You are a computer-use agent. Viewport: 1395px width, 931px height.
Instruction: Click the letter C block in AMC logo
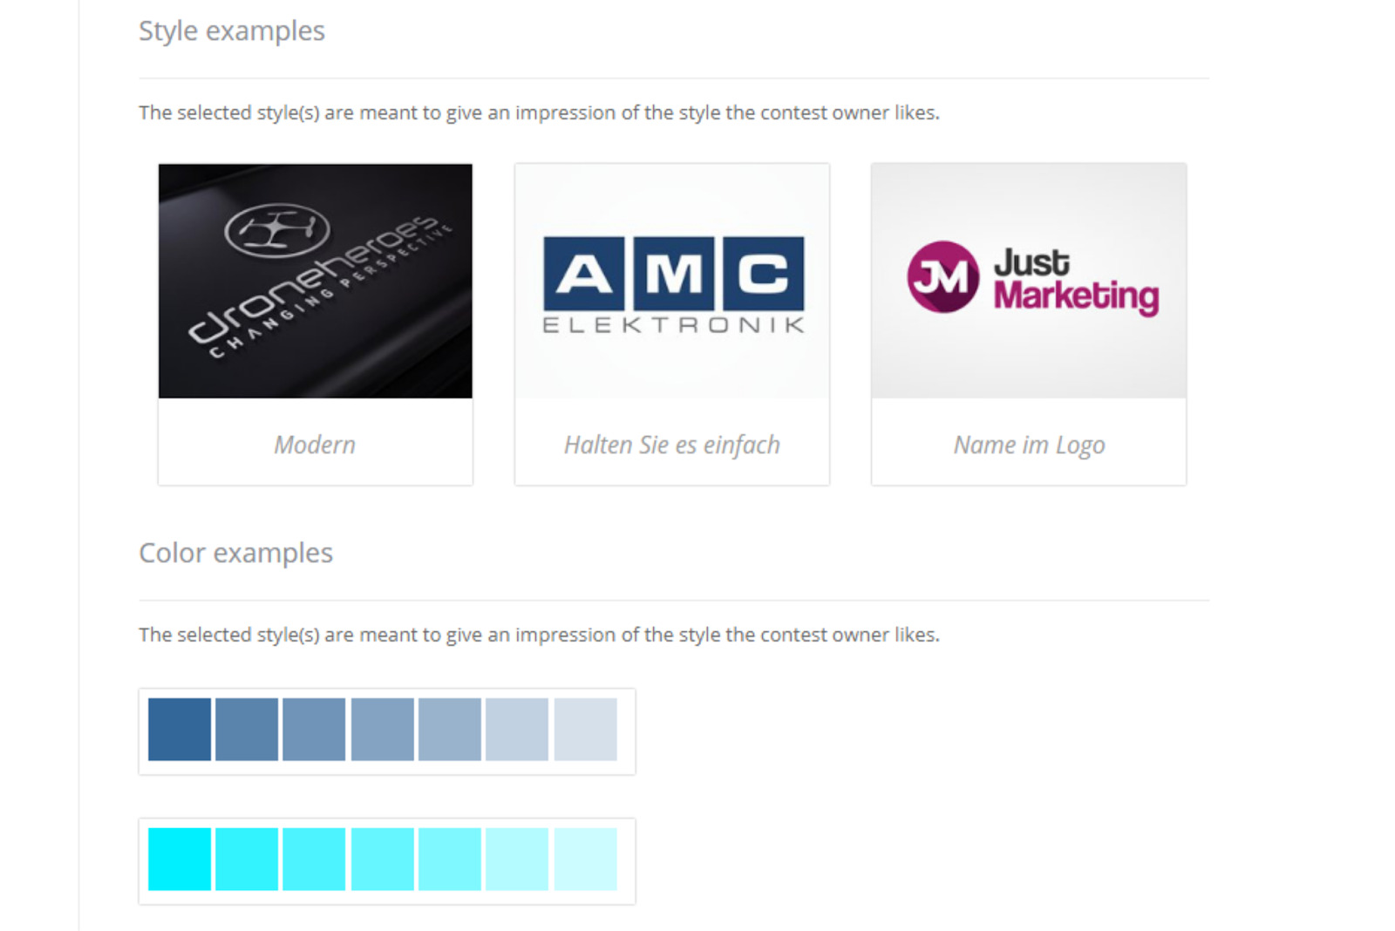click(764, 274)
